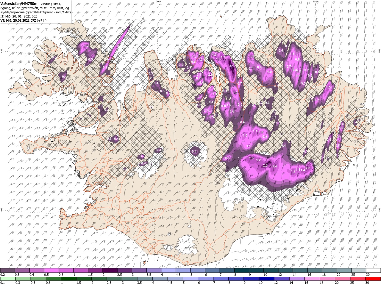Click the lavender swatch between 4 and 4.5, upper row

coord(168,270)
